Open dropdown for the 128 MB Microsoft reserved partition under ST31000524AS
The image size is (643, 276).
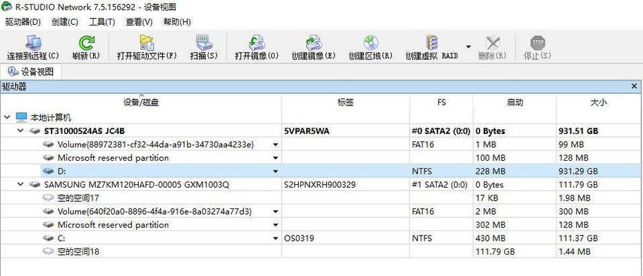point(275,158)
